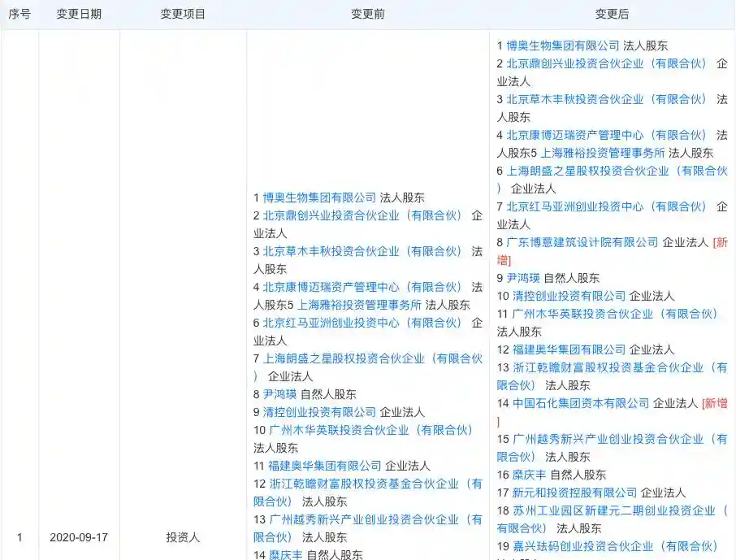Click the 变更日期 column header

tap(79, 15)
